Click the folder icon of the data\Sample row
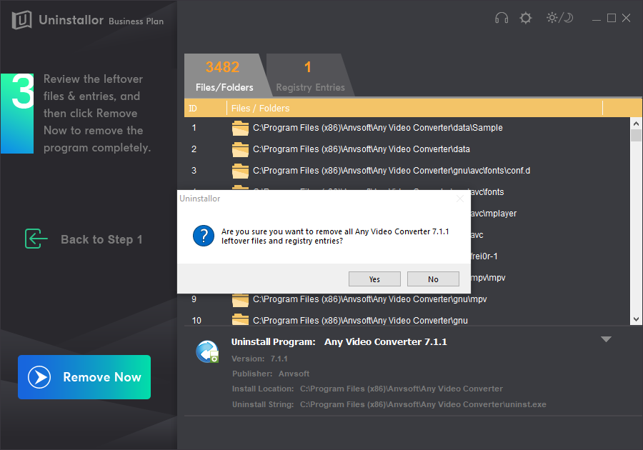This screenshot has height=450, width=643. click(x=240, y=128)
